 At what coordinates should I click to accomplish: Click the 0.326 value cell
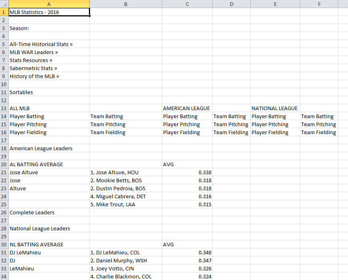[187, 268]
